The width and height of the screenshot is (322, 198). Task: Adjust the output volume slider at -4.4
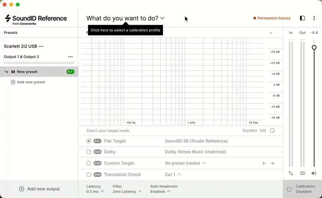[x=314, y=47]
